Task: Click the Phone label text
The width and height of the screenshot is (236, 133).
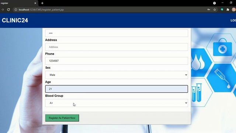Action: 50,54
